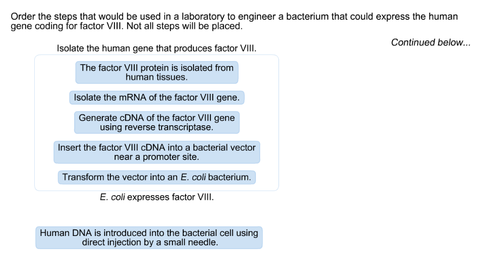Select the factor VIII protein isolated tile
The image size is (481, 266).
point(157,72)
